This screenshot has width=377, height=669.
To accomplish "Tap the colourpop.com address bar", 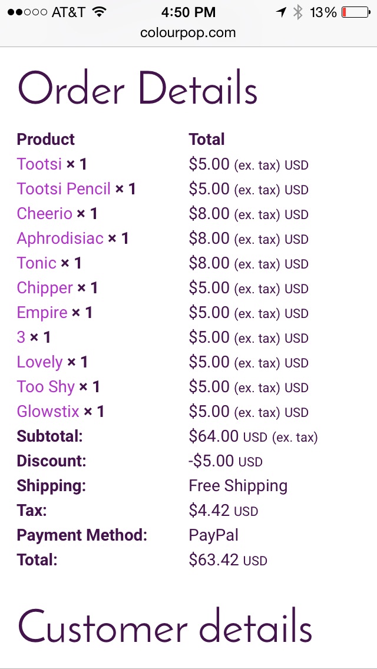I will tap(188, 33).
